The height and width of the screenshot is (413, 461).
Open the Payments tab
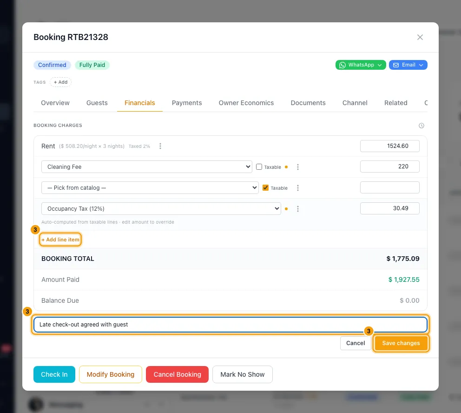point(187,103)
